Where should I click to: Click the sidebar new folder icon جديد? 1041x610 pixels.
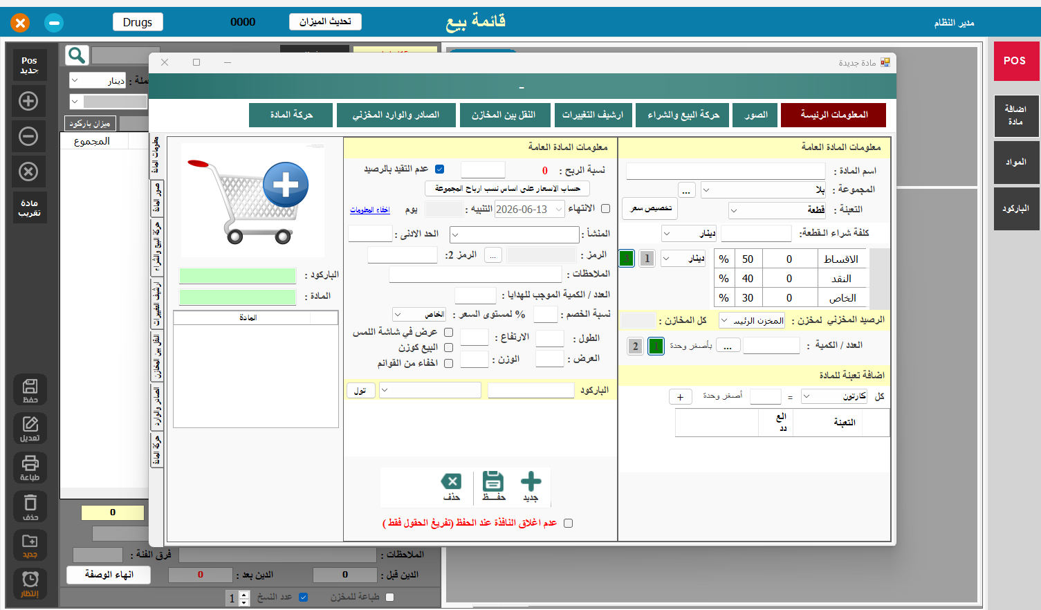tap(30, 546)
